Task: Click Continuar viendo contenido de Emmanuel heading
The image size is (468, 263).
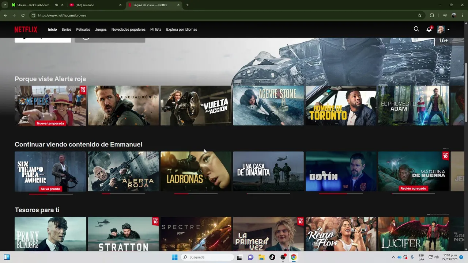Action: pyautogui.click(x=78, y=144)
